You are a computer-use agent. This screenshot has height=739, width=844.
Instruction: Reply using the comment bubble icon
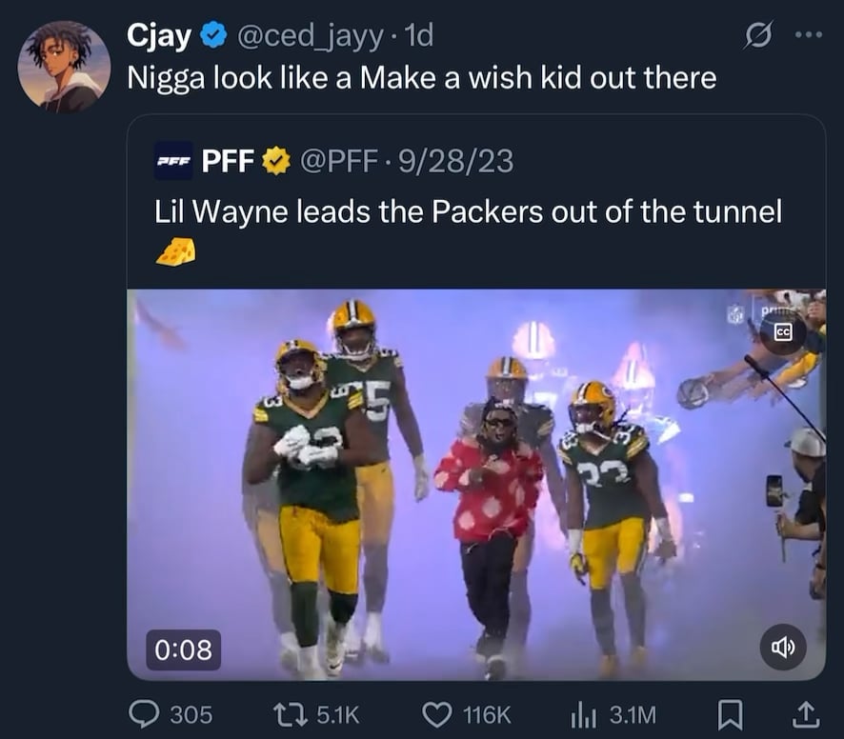tap(143, 713)
